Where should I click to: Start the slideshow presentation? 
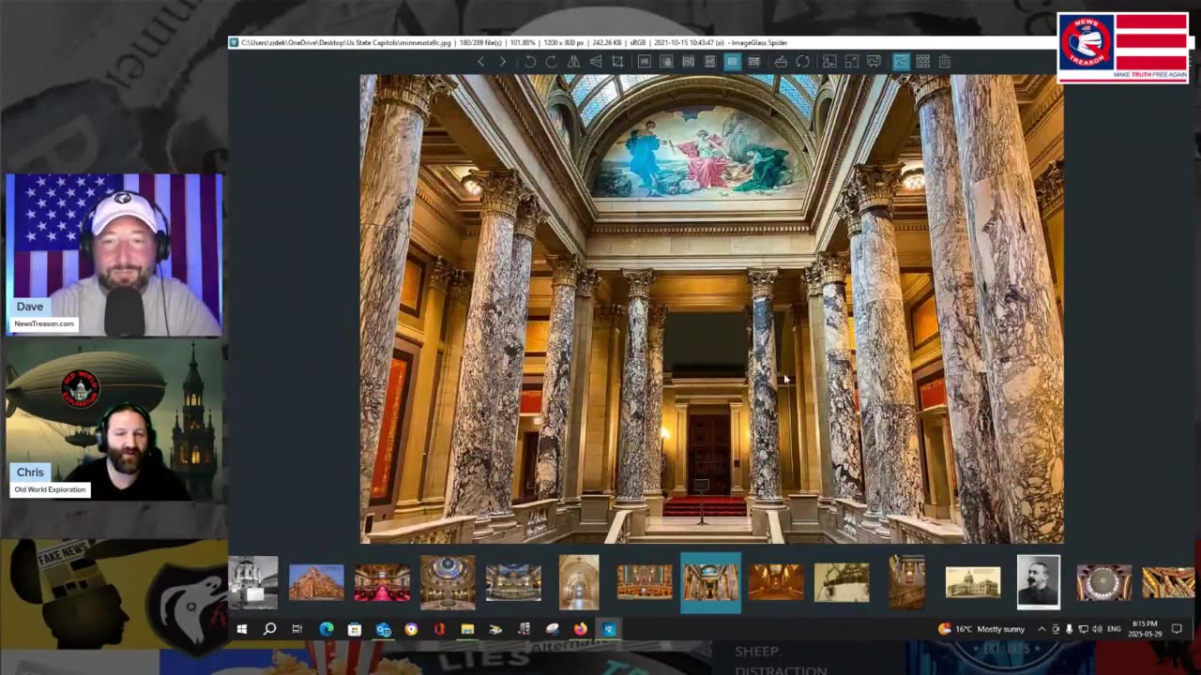click(x=874, y=62)
